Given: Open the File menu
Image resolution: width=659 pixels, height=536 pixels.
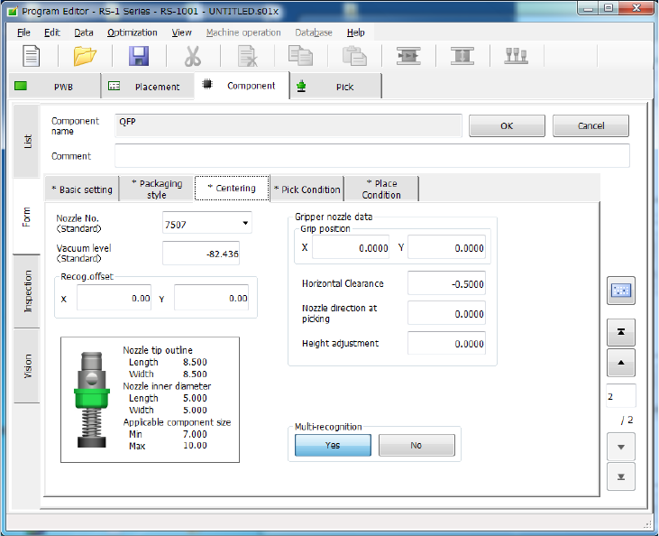Looking at the screenshot, I should click(23, 32).
